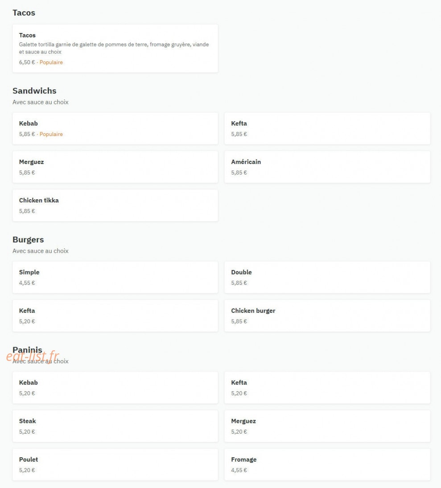The height and width of the screenshot is (488, 441).
Task: Pick the Chicken burger card
Action: pos(327,316)
